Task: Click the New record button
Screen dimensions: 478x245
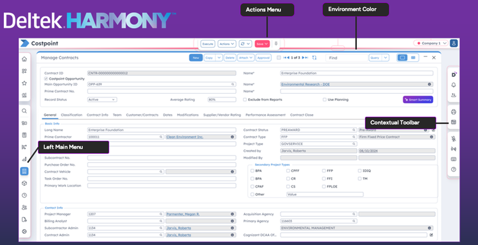Action: pos(195,57)
